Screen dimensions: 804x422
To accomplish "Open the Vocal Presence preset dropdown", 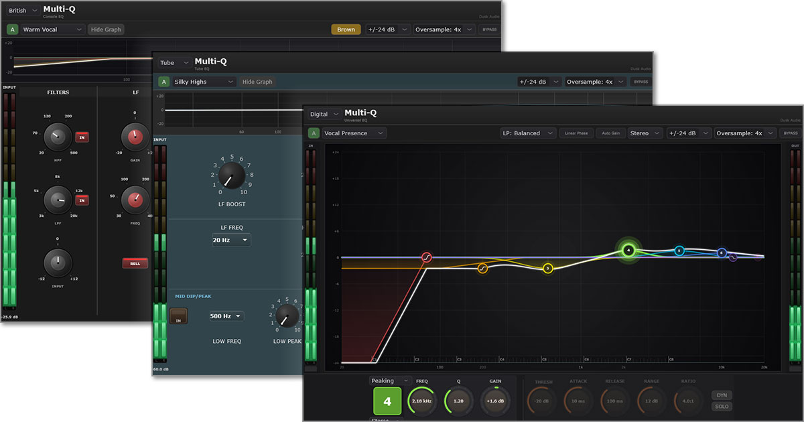I will (354, 133).
